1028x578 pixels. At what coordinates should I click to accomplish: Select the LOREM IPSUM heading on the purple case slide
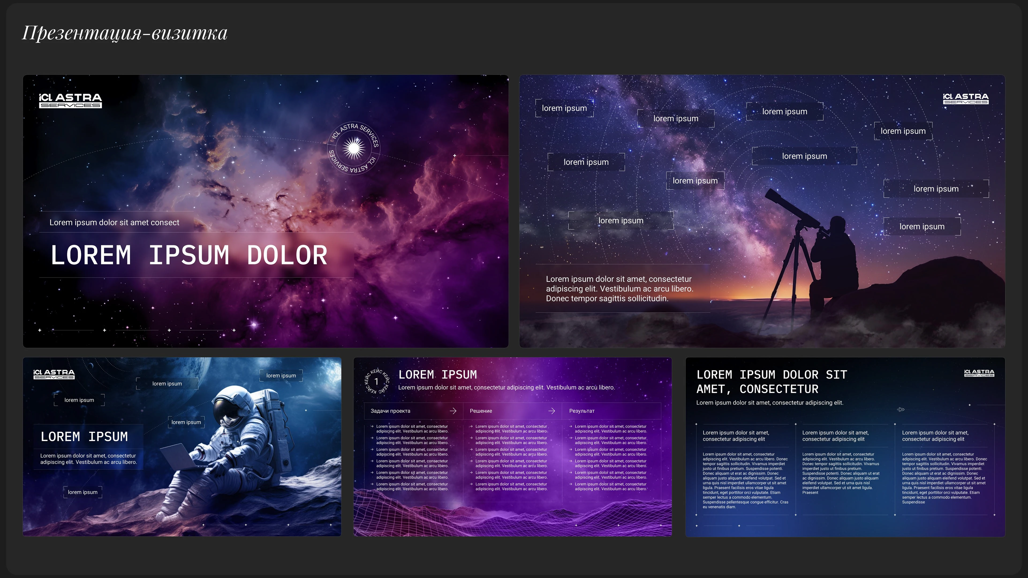[438, 375]
